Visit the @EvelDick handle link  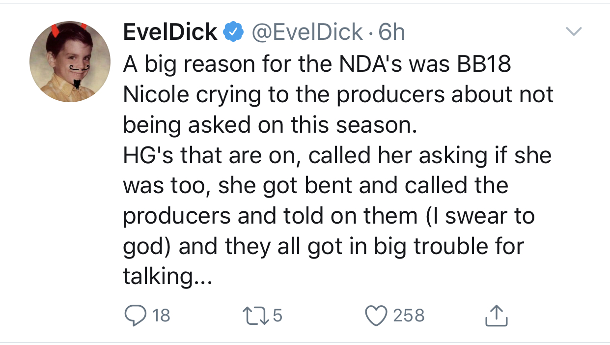[x=307, y=33]
